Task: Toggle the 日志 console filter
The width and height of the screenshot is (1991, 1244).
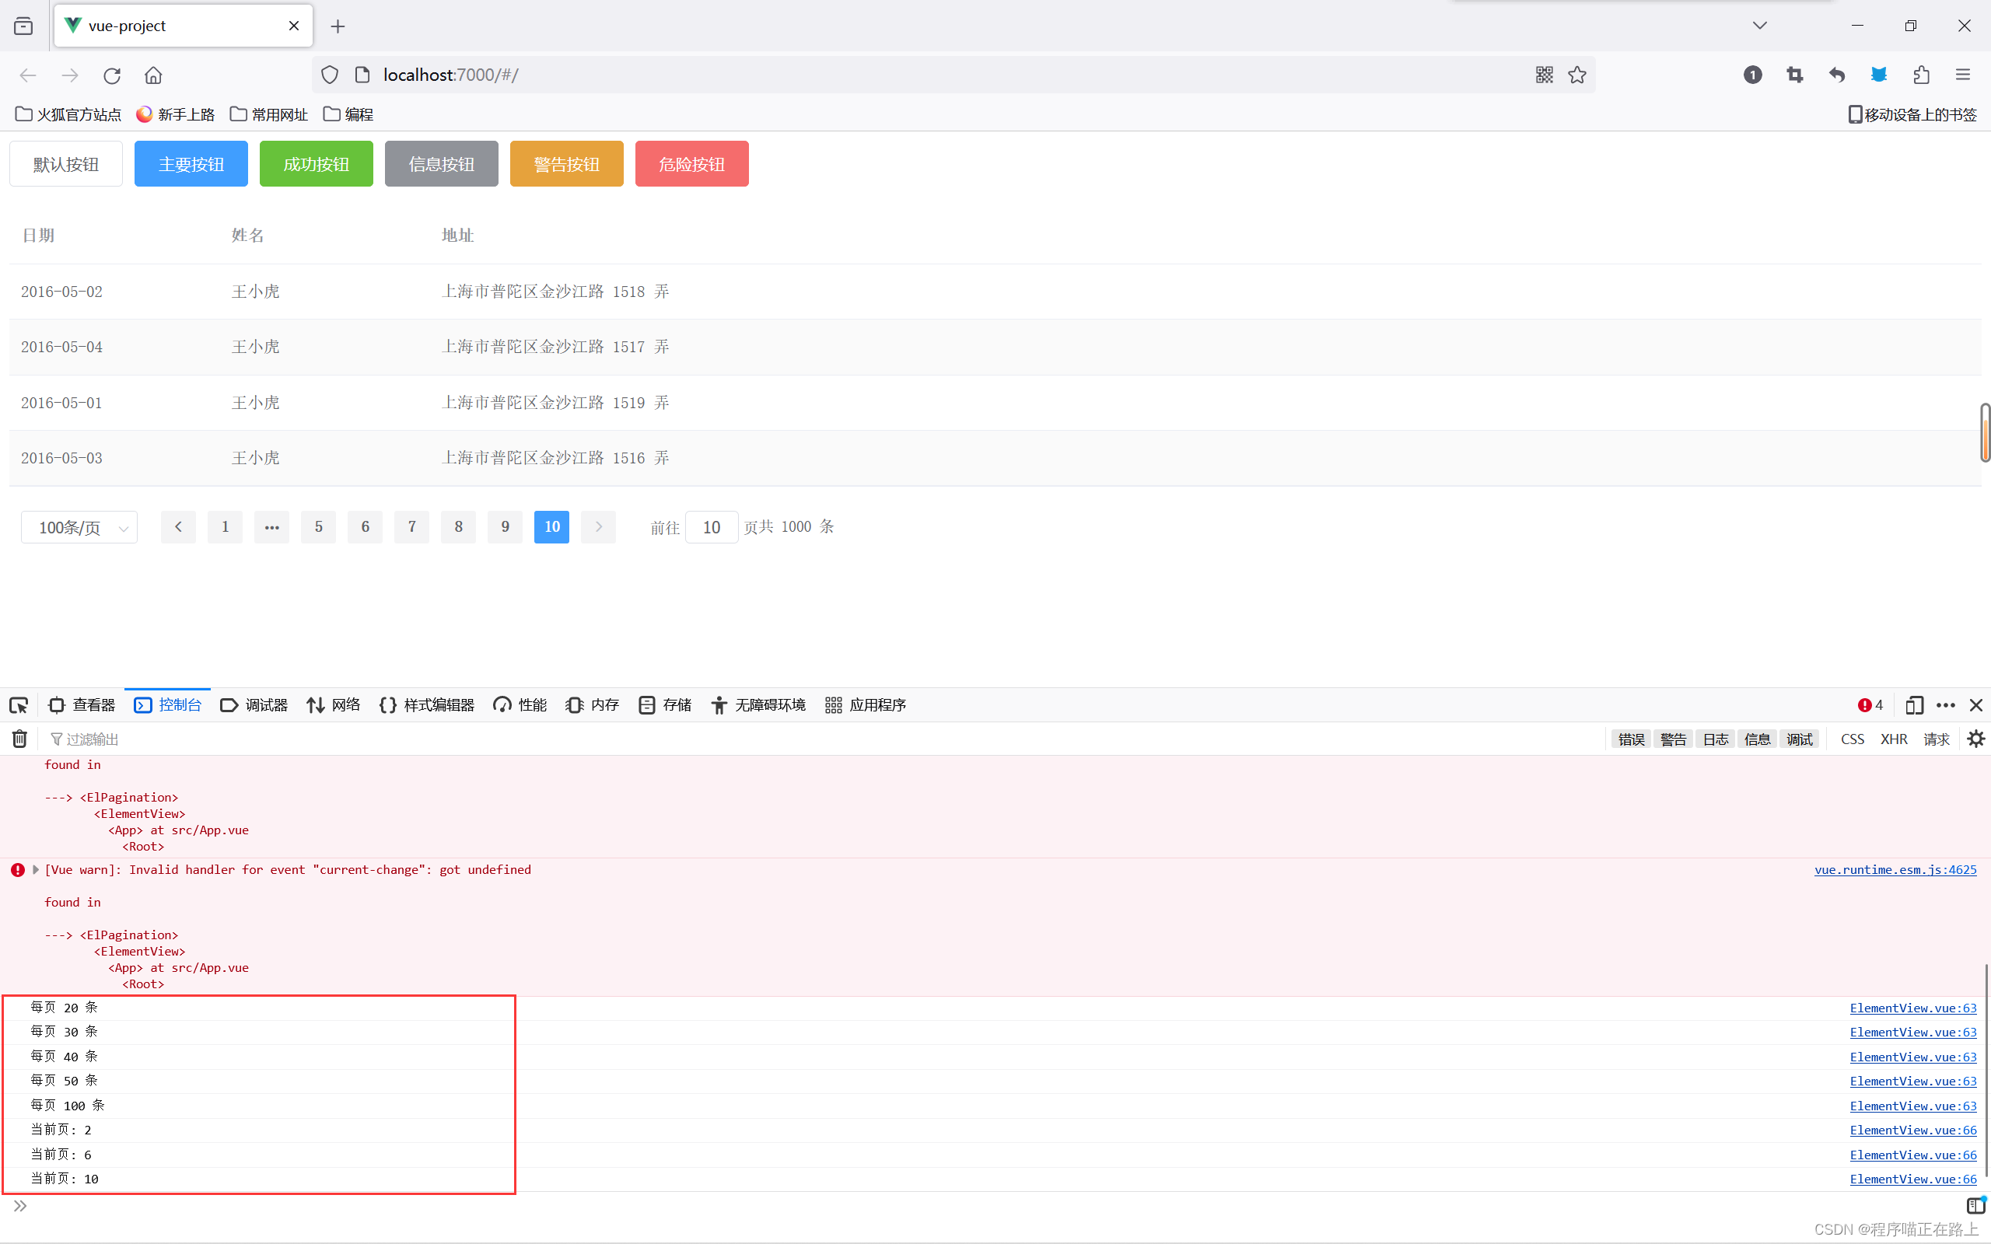Action: (1716, 739)
